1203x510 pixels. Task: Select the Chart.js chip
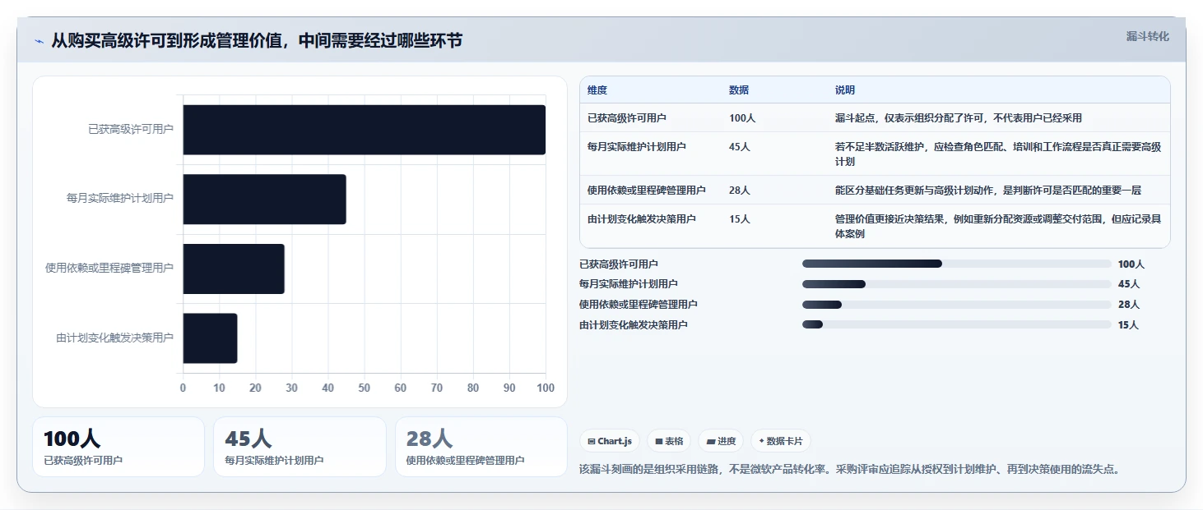point(610,441)
